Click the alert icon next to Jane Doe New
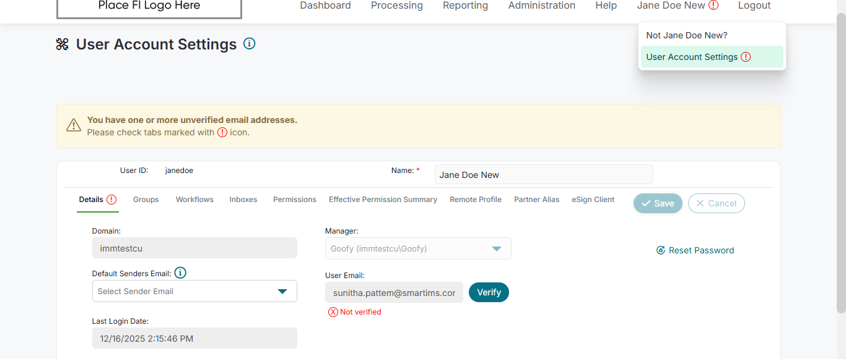This screenshot has height=359, width=846. (713, 6)
